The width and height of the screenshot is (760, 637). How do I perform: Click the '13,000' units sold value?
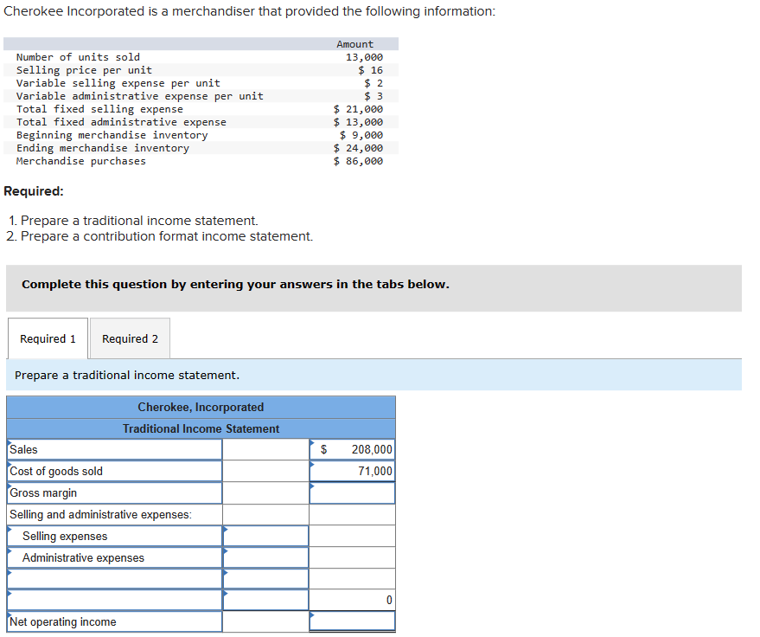point(364,57)
